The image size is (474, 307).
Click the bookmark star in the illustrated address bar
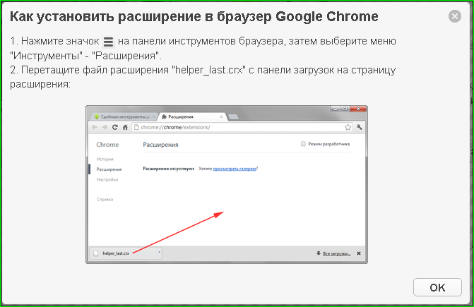(348, 128)
